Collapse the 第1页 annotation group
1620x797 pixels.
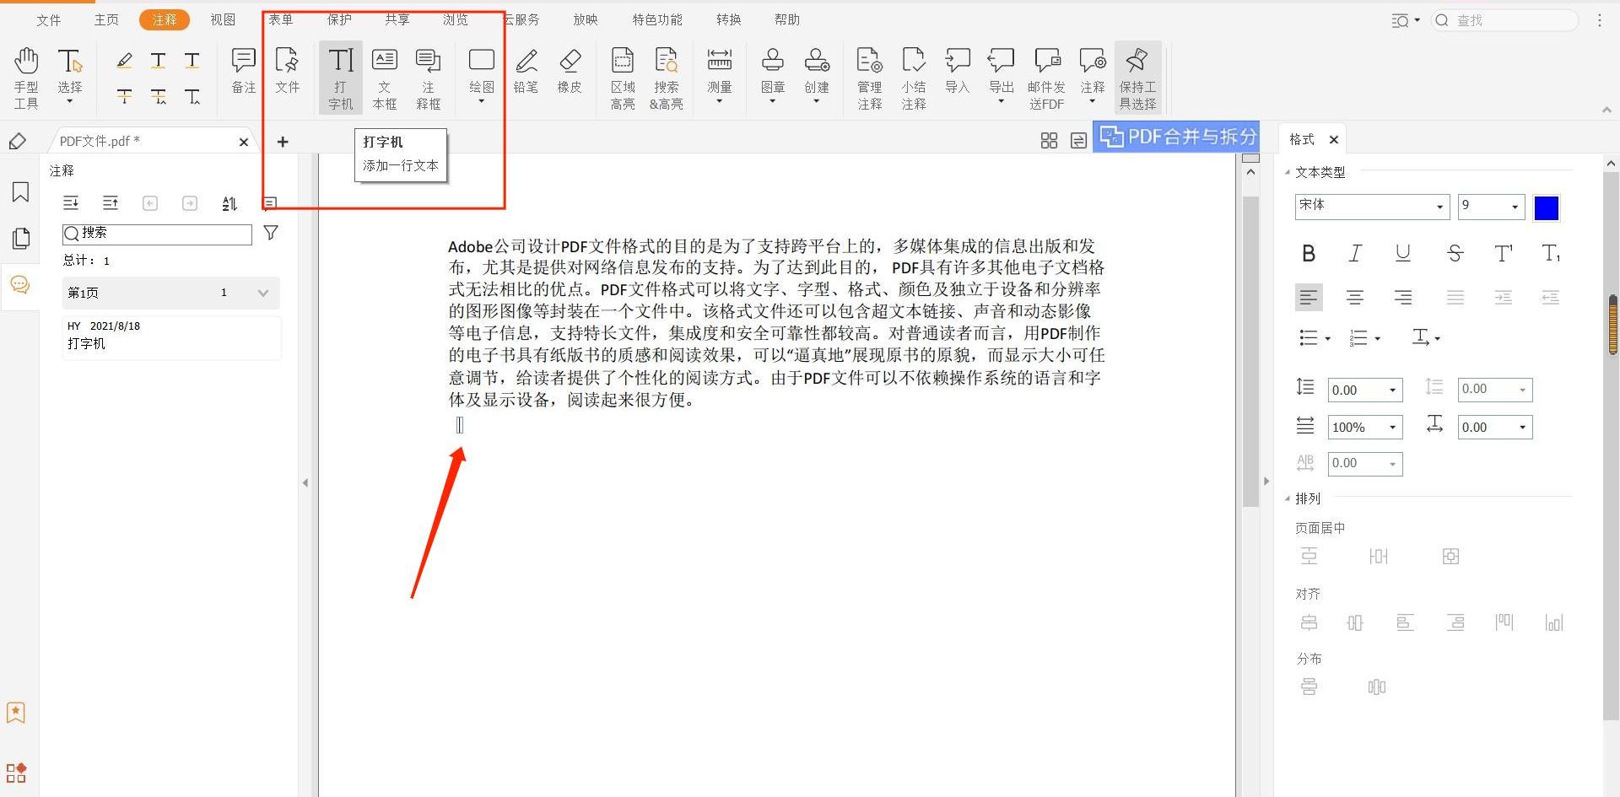point(262,293)
